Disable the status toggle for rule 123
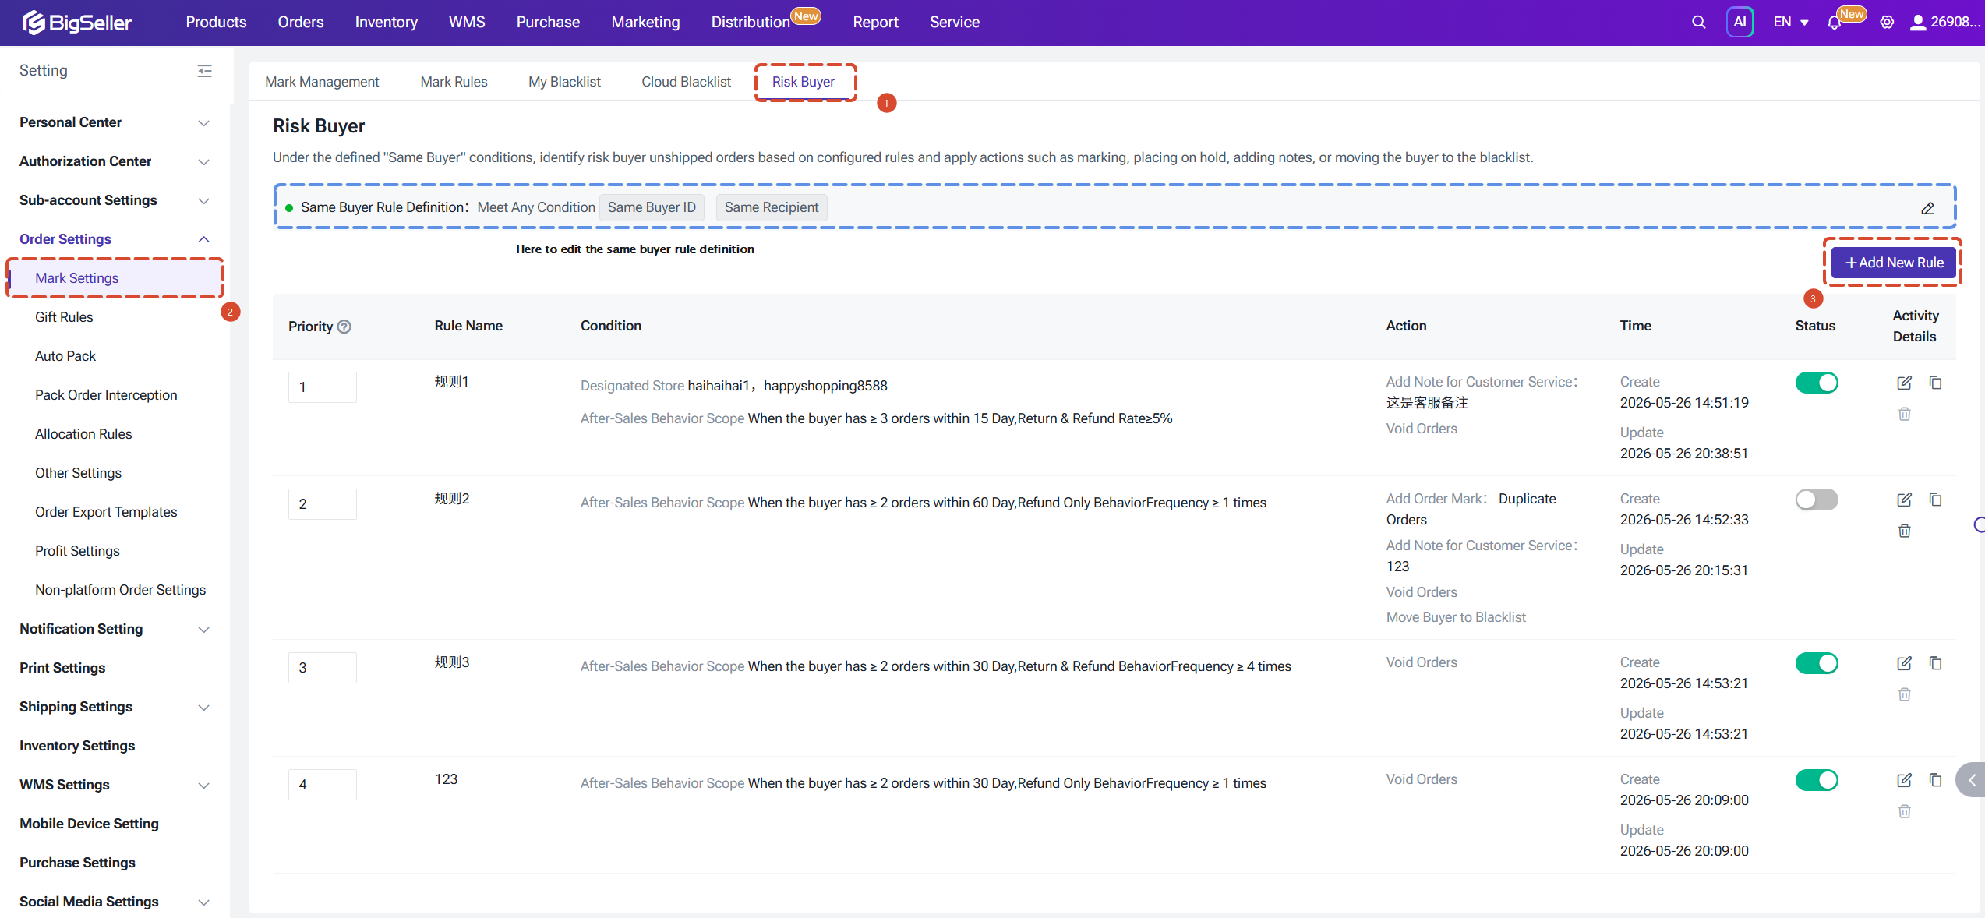The width and height of the screenshot is (1985, 918). (x=1817, y=780)
